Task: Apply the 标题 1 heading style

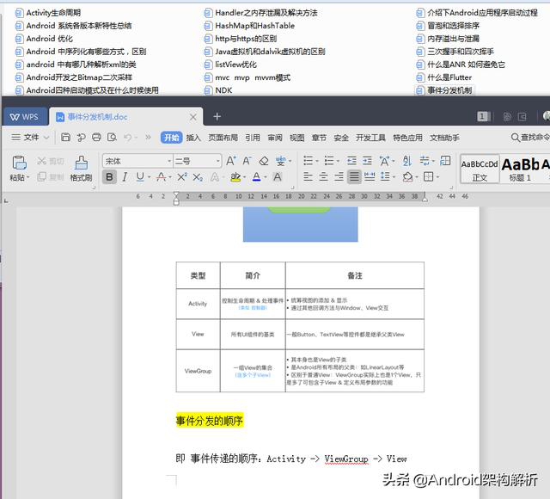Action: click(520, 169)
